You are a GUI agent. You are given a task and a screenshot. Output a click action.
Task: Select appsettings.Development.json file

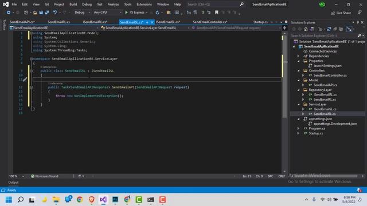335,124
